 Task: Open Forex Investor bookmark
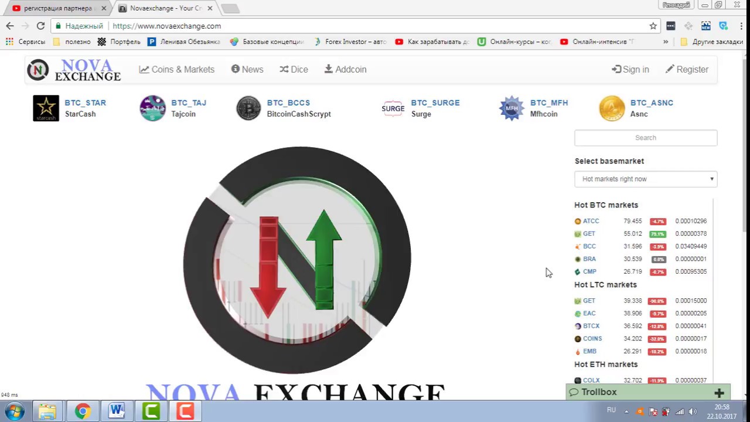click(350, 42)
